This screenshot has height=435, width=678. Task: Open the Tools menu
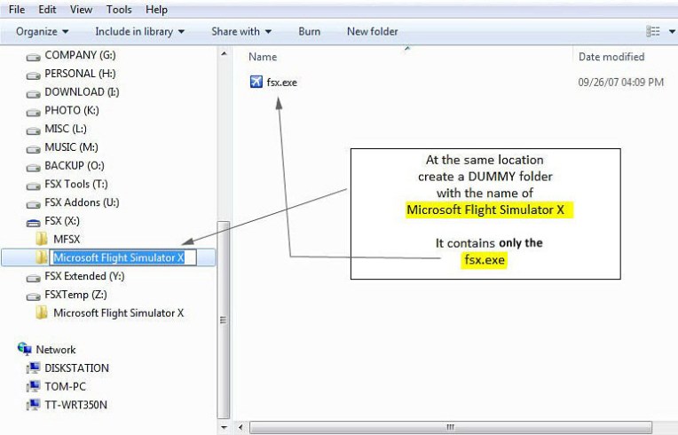point(119,9)
